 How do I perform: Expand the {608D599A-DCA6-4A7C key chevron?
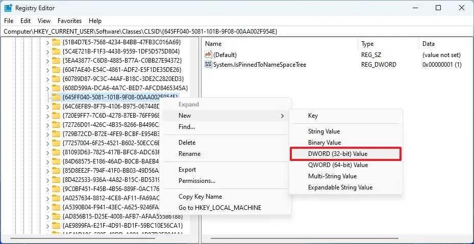point(47,89)
